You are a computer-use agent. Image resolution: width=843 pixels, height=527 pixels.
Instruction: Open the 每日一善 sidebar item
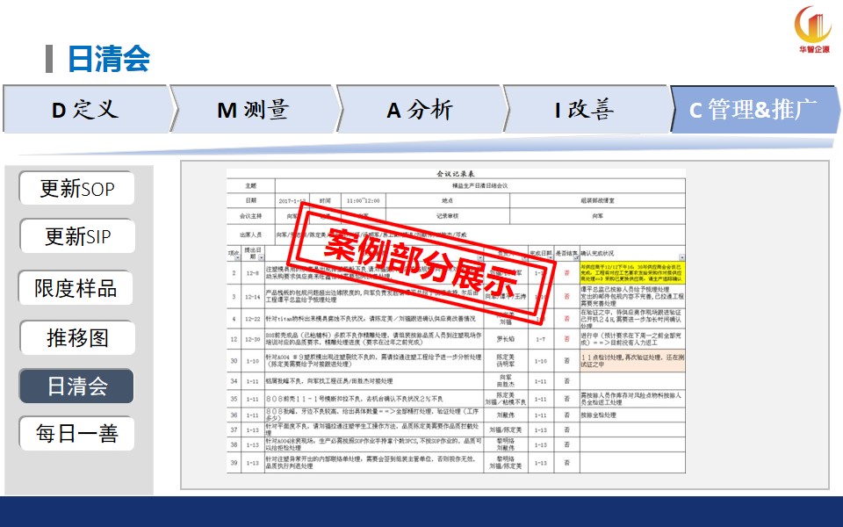click(x=77, y=433)
